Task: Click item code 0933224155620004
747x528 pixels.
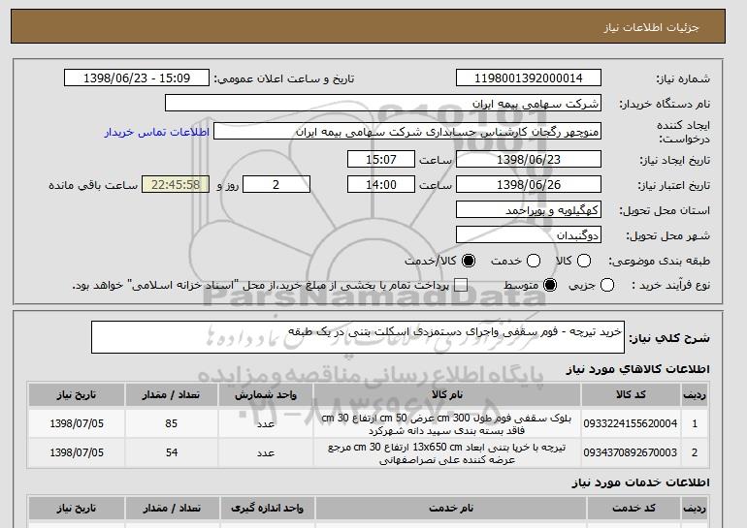Action: click(x=631, y=423)
